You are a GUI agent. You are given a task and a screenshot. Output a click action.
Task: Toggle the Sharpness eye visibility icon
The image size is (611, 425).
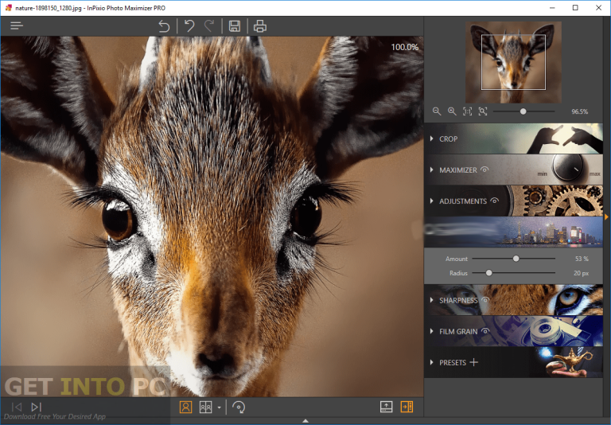coord(485,300)
